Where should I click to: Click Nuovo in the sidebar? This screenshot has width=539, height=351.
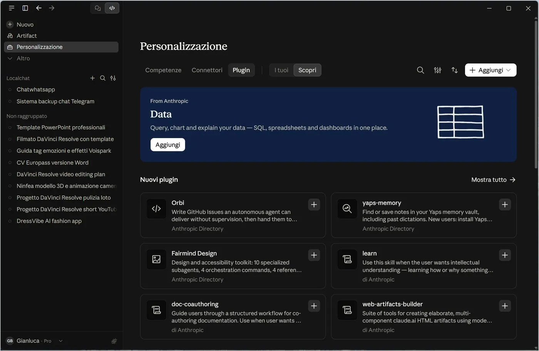point(61,24)
